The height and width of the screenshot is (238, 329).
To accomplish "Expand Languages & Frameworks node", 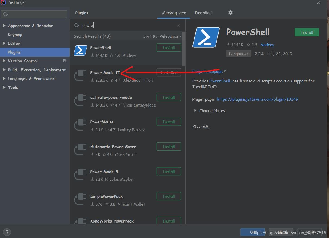I will coord(4,78).
